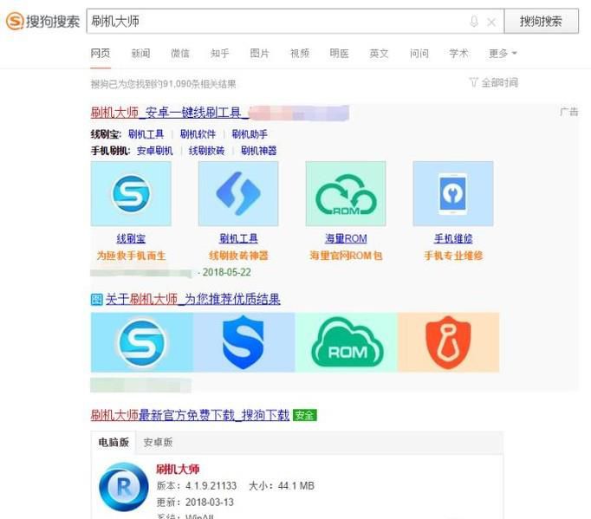Click the 刷机大师 blue R app icon
This screenshot has height=519, width=591.
point(124,487)
